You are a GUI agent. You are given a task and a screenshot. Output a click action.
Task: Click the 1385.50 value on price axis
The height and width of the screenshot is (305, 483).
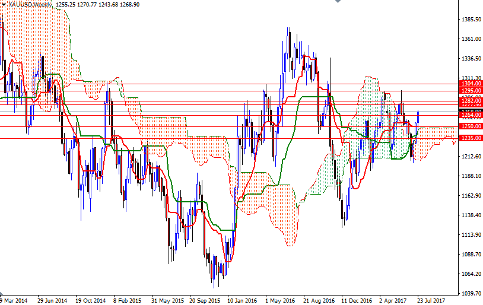tap(471, 20)
